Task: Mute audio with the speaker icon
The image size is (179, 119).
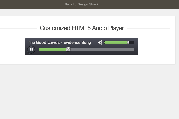Action: [x=100, y=43]
